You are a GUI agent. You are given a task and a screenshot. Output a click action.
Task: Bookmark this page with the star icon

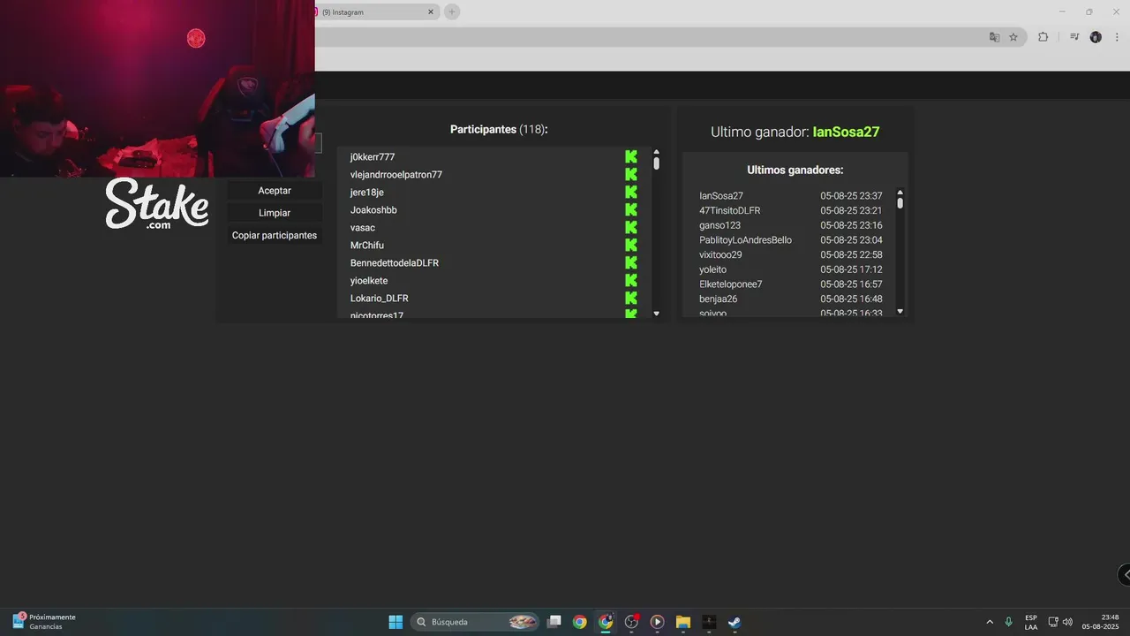click(x=1013, y=37)
